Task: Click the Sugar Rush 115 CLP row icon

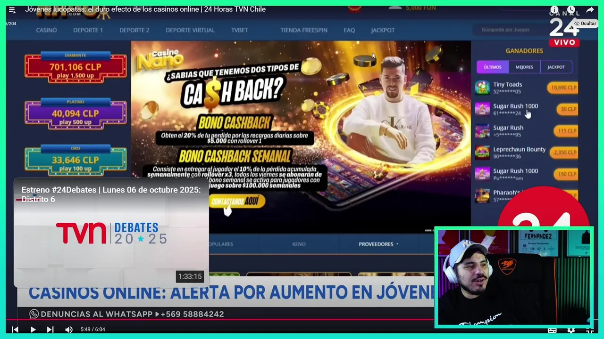Action: pyautogui.click(x=482, y=131)
